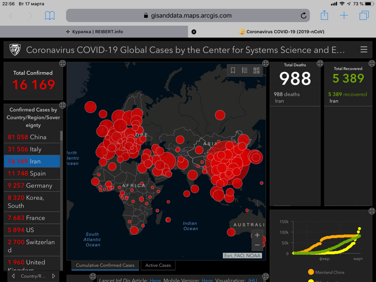
Task: Click the 5 389 recovered Iran entry
Action: tap(348, 97)
